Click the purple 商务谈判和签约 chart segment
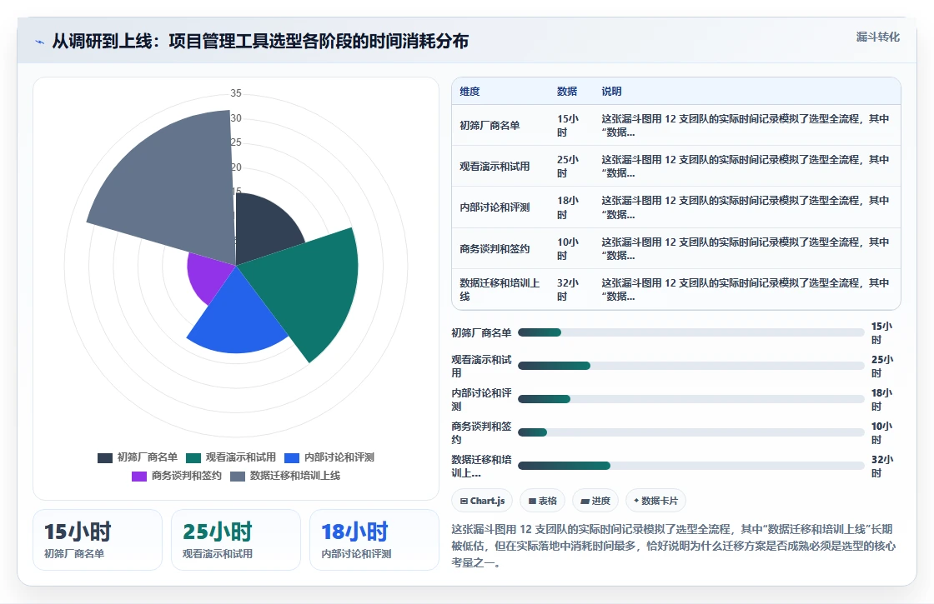The image size is (934, 604). (x=208, y=277)
